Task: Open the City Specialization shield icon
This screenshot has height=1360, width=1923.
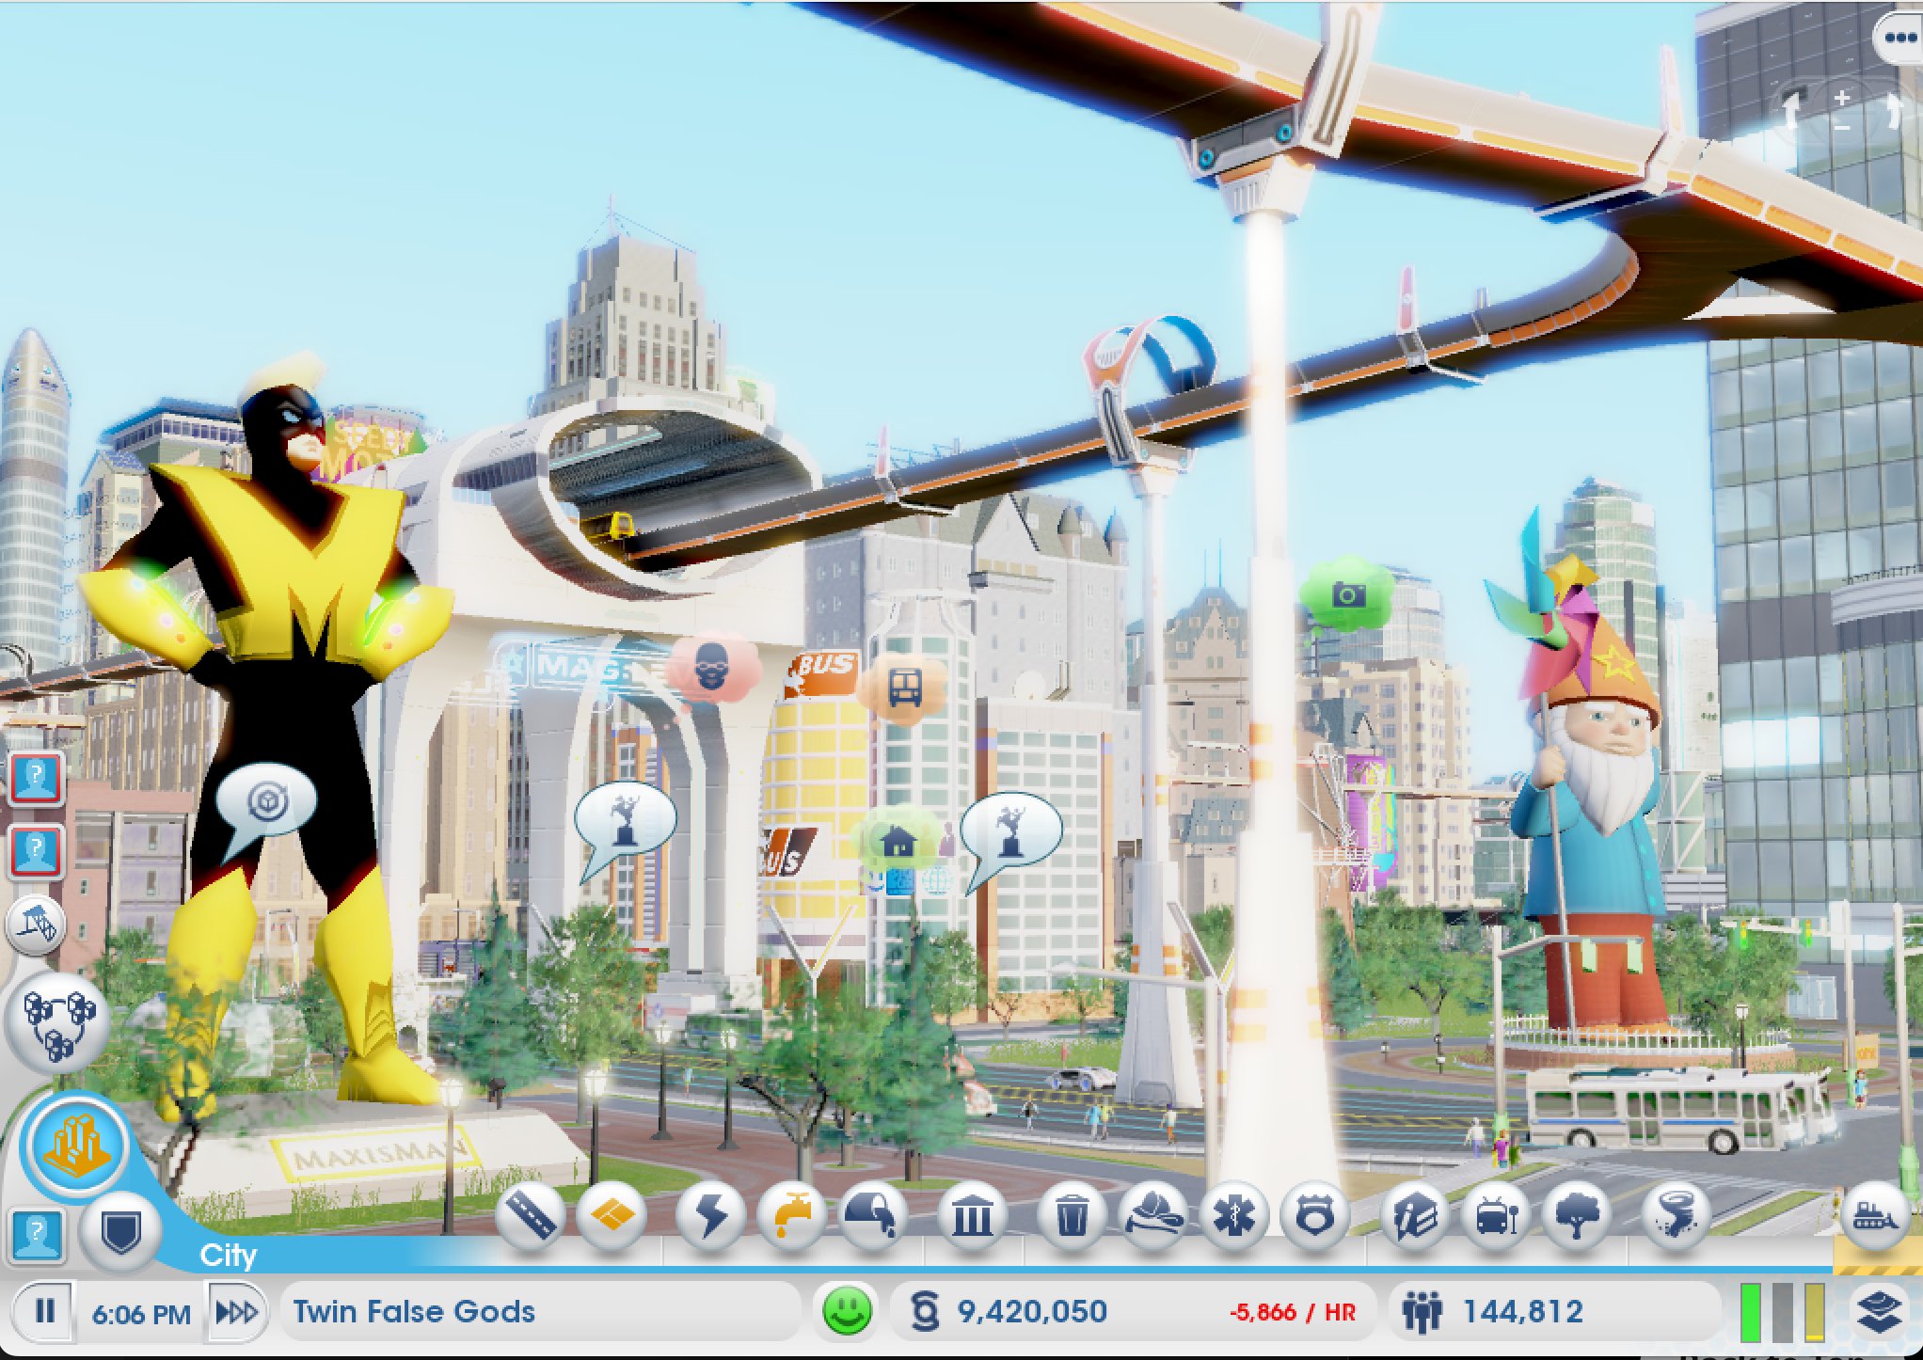Action: pyautogui.click(x=120, y=1232)
